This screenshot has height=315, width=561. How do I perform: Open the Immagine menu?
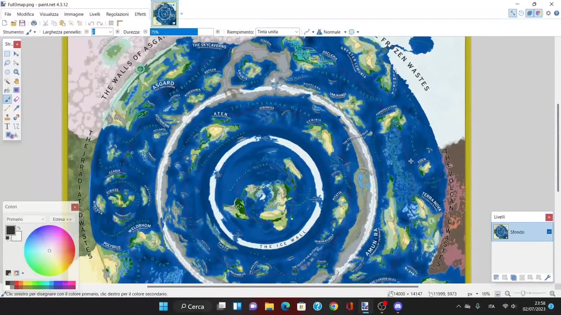pyautogui.click(x=74, y=14)
